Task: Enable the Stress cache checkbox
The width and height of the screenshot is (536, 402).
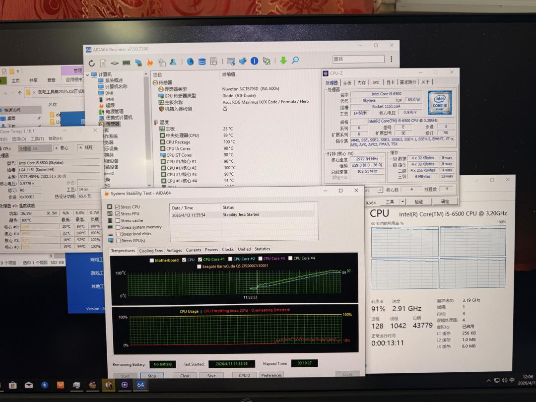Action: (x=118, y=220)
